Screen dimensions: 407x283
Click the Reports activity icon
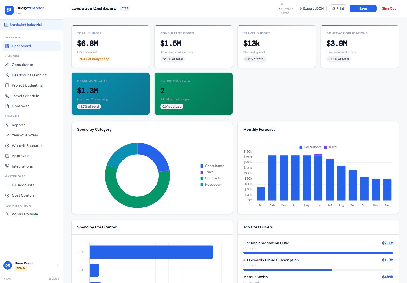point(7,125)
